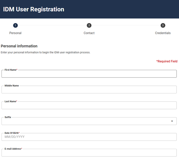The height and width of the screenshot is (160, 179).
Task: Open the Suffix dropdown
Action: [89, 121]
